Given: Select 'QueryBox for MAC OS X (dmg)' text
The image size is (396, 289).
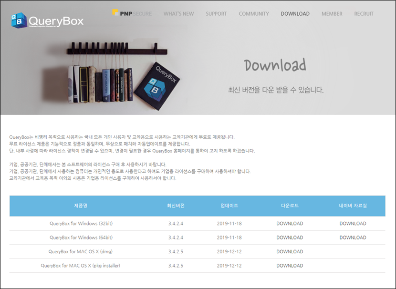Looking at the screenshot, I should [x=81, y=252].
